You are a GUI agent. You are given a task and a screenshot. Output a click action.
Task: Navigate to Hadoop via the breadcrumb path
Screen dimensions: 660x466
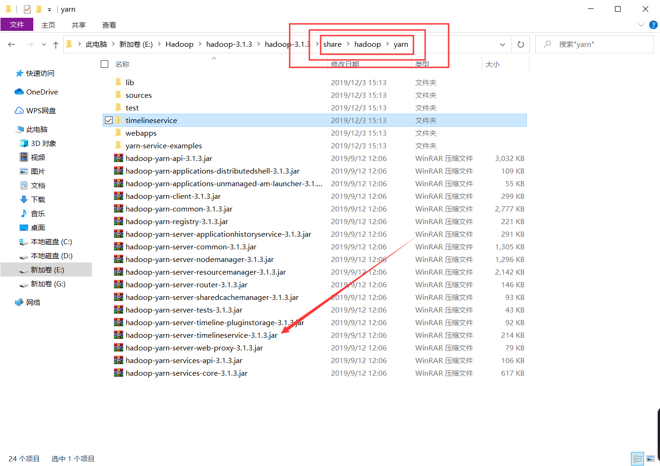[180, 44]
